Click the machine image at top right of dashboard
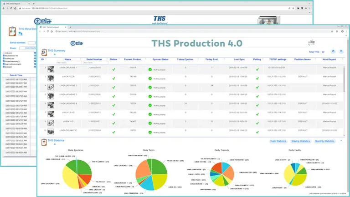The image size is (350, 197). point(311,43)
